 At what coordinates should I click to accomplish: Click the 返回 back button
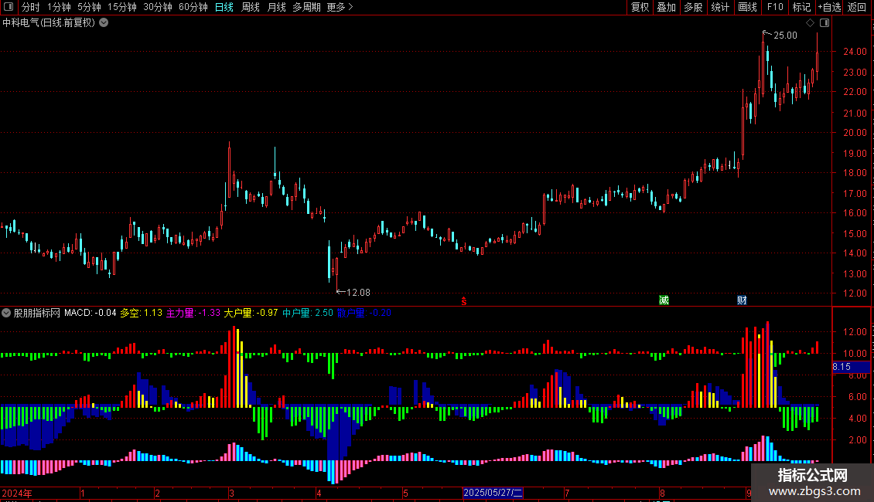tap(857, 7)
